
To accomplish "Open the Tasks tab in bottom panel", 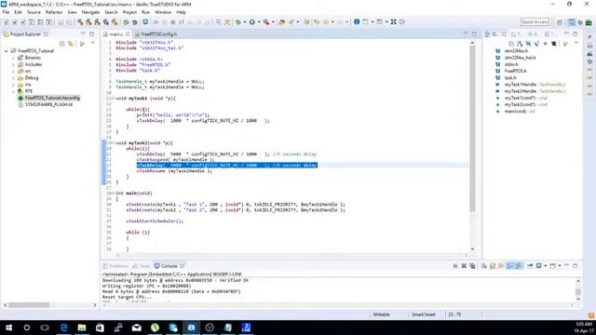I will [142, 266].
